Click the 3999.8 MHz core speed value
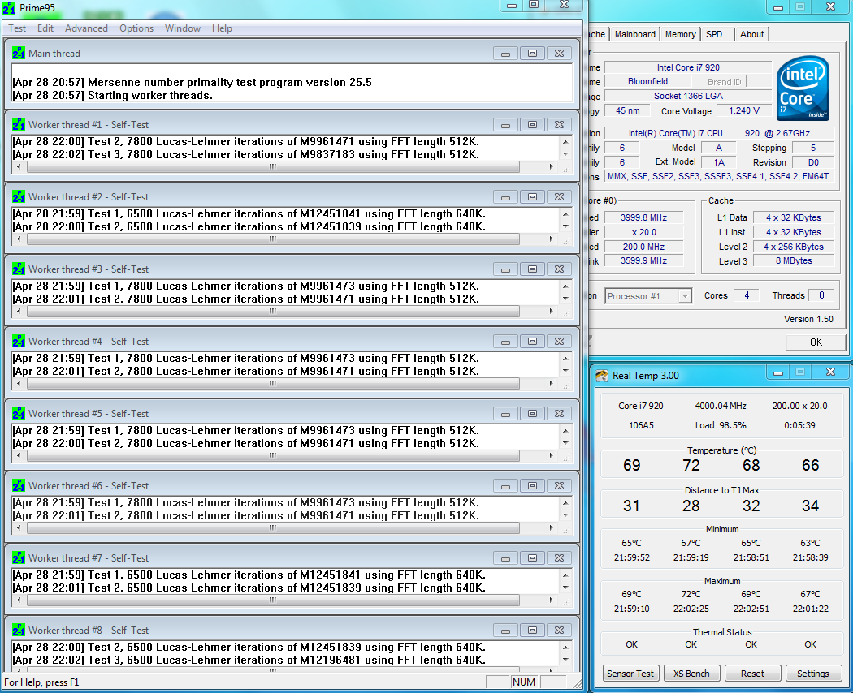This screenshot has width=853, height=693. point(643,217)
